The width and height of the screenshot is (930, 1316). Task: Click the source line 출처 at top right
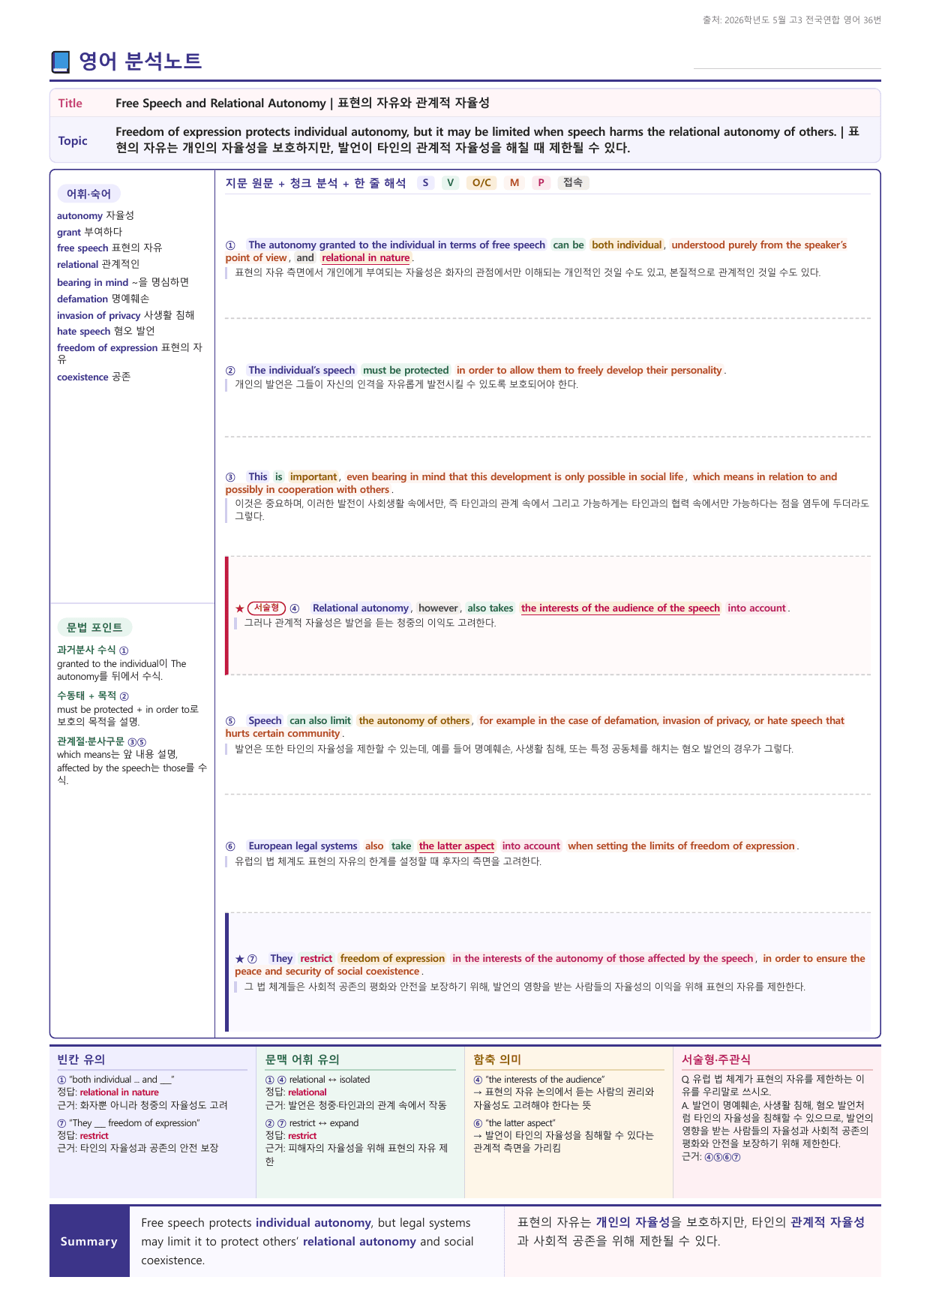[792, 20]
